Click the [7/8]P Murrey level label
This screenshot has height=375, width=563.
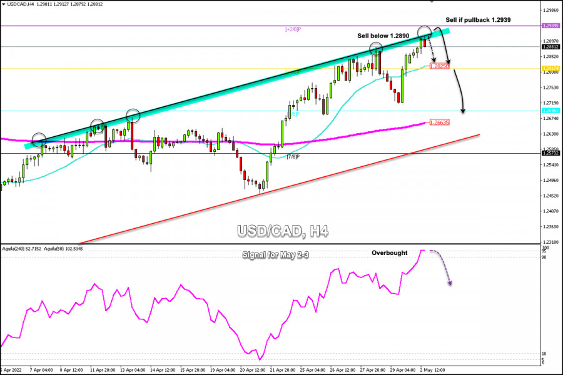pyautogui.click(x=293, y=157)
